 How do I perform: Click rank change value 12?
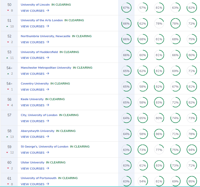pos(12,152)
